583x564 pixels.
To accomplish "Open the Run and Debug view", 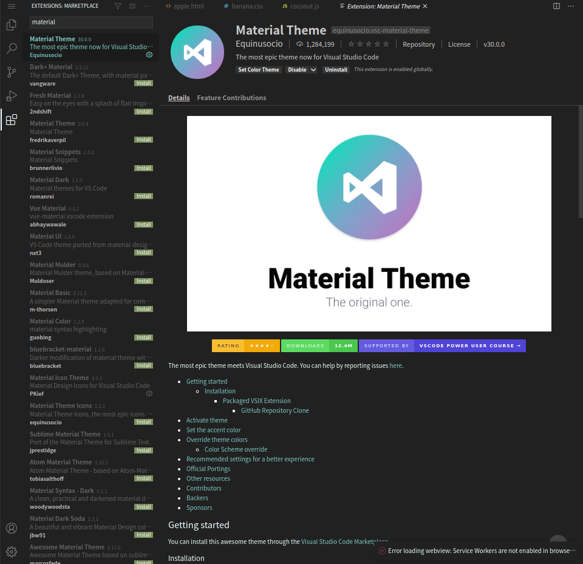I will (12, 96).
